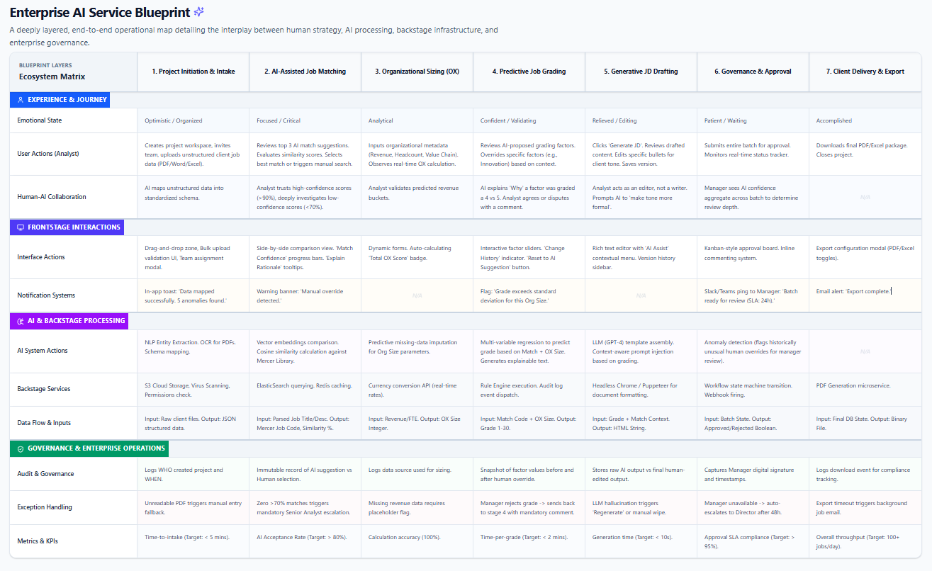
Task: Click the cell 'Rich text editor with AI Assist'
Action: click(x=641, y=257)
